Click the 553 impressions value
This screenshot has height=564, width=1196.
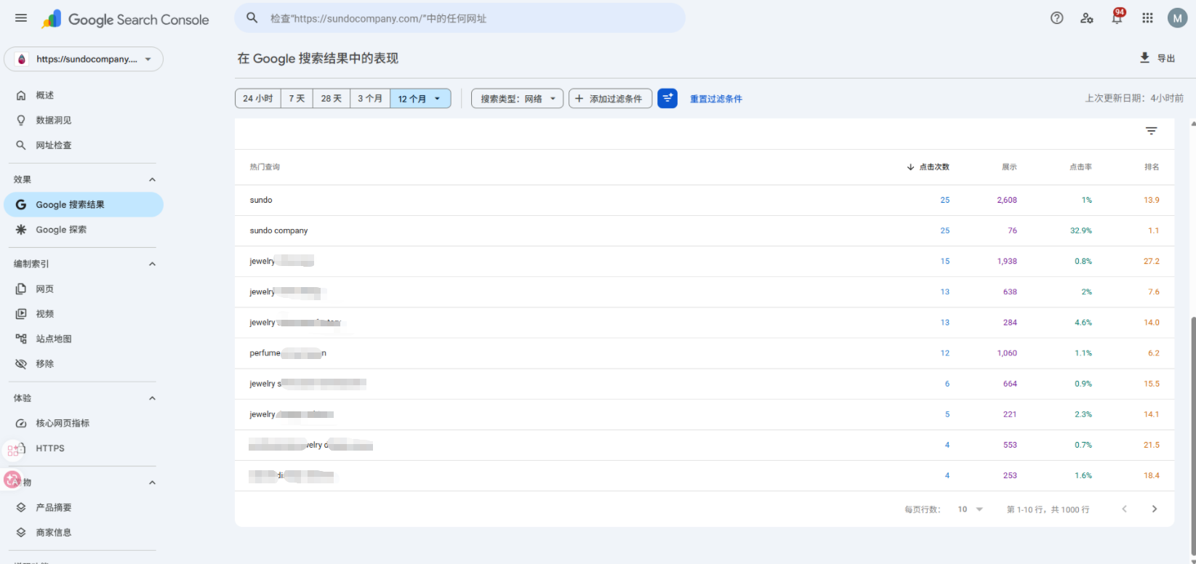[x=1010, y=445]
